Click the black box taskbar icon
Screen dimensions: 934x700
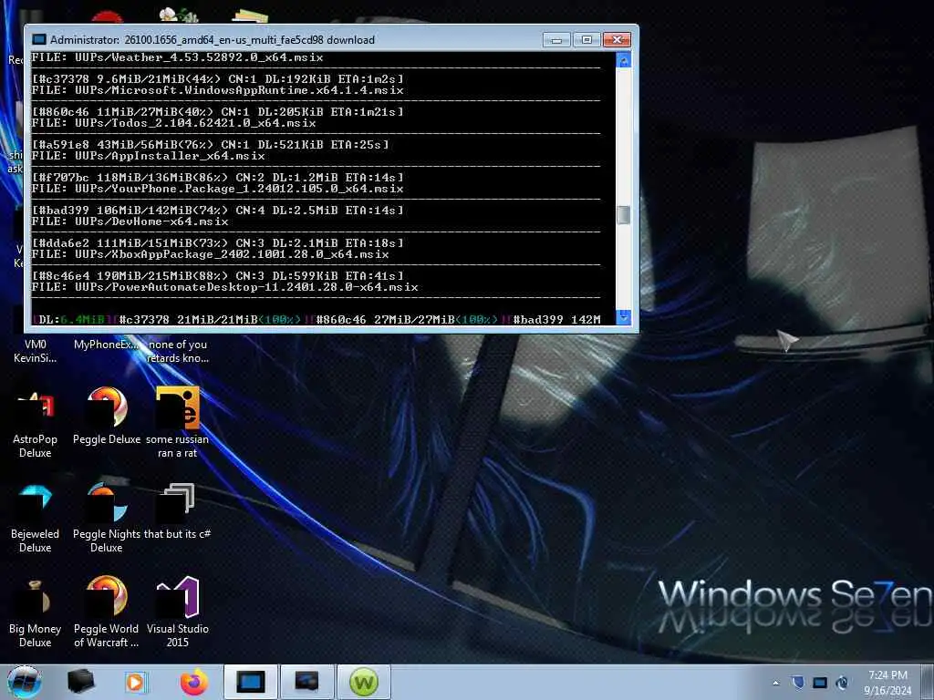point(81,682)
